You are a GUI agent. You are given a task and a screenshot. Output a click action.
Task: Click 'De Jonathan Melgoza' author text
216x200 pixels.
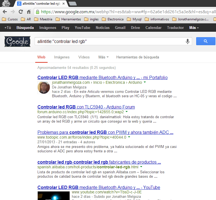point(69,87)
